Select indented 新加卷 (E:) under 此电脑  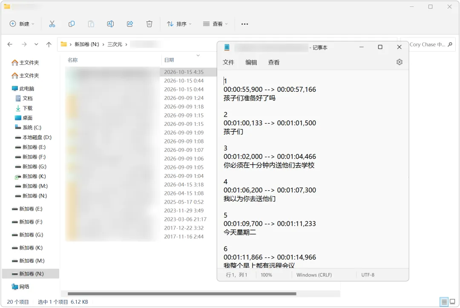click(x=30, y=147)
